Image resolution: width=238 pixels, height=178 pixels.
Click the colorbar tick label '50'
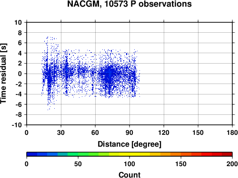click(x=78, y=164)
